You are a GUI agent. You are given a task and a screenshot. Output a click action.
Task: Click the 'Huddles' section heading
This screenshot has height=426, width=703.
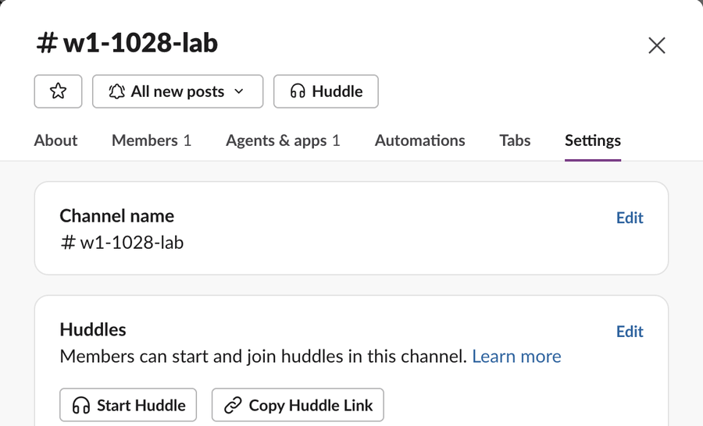point(93,330)
